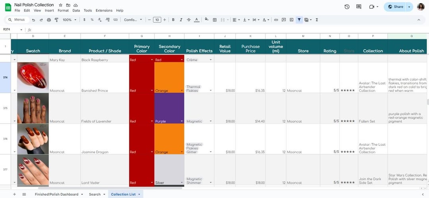Switch to Finished!Polish Dashboard sheet tab

click(56, 194)
